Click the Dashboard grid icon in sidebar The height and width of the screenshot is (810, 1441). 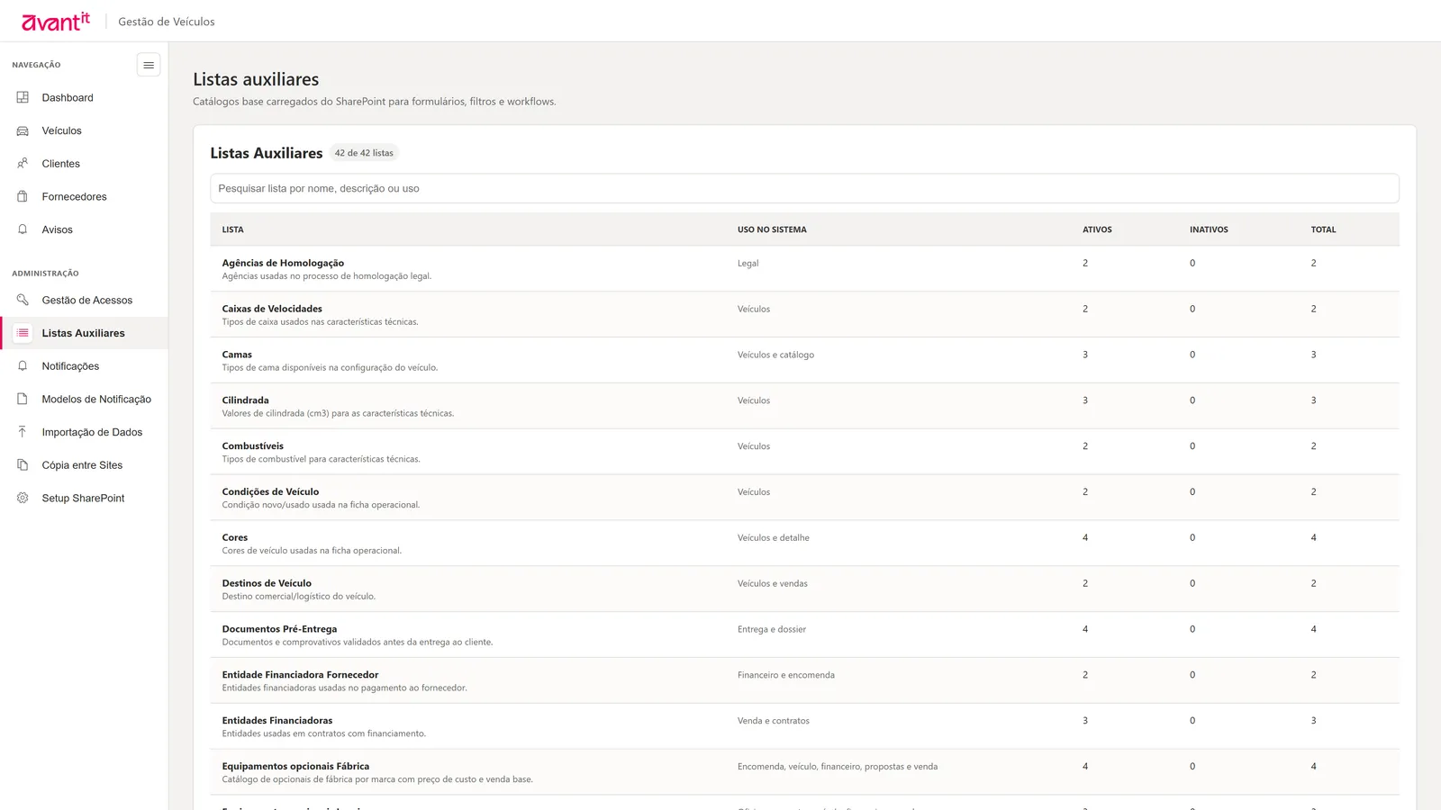(x=23, y=97)
